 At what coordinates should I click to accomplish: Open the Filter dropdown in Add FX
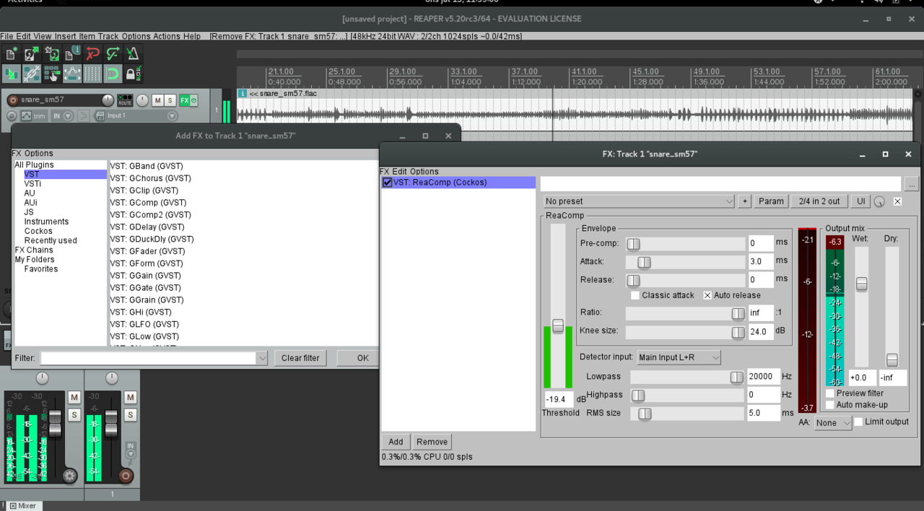coord(154,358)
